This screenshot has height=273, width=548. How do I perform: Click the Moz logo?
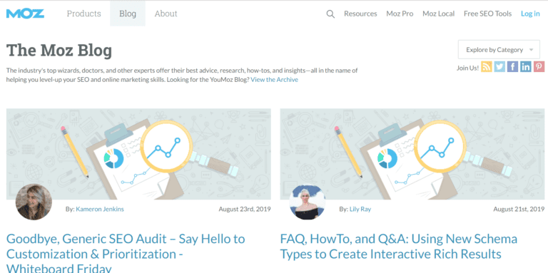(x=25, y=14)
